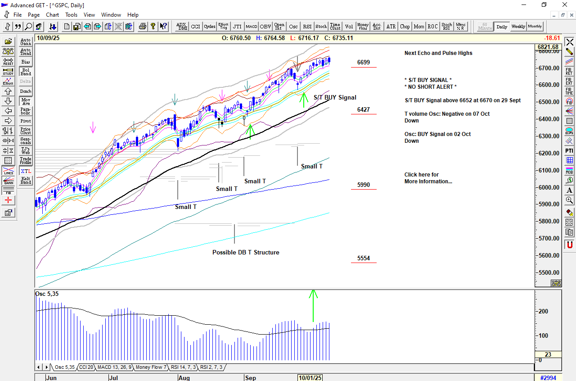Toggle the Bol Band study overlay
Viewport: 576px width, 381px height.
coord(26,72)
